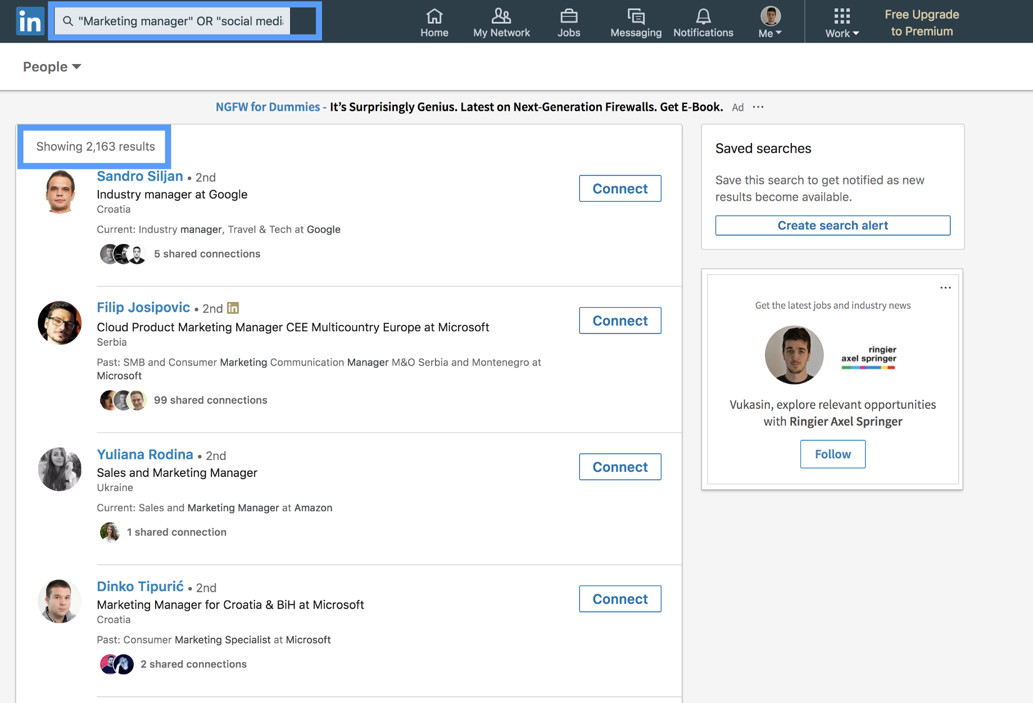Click the search magnifier icon

68,21
